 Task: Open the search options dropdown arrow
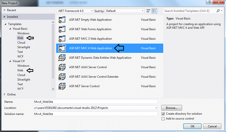pyautogui.click(x=222, y=11)
